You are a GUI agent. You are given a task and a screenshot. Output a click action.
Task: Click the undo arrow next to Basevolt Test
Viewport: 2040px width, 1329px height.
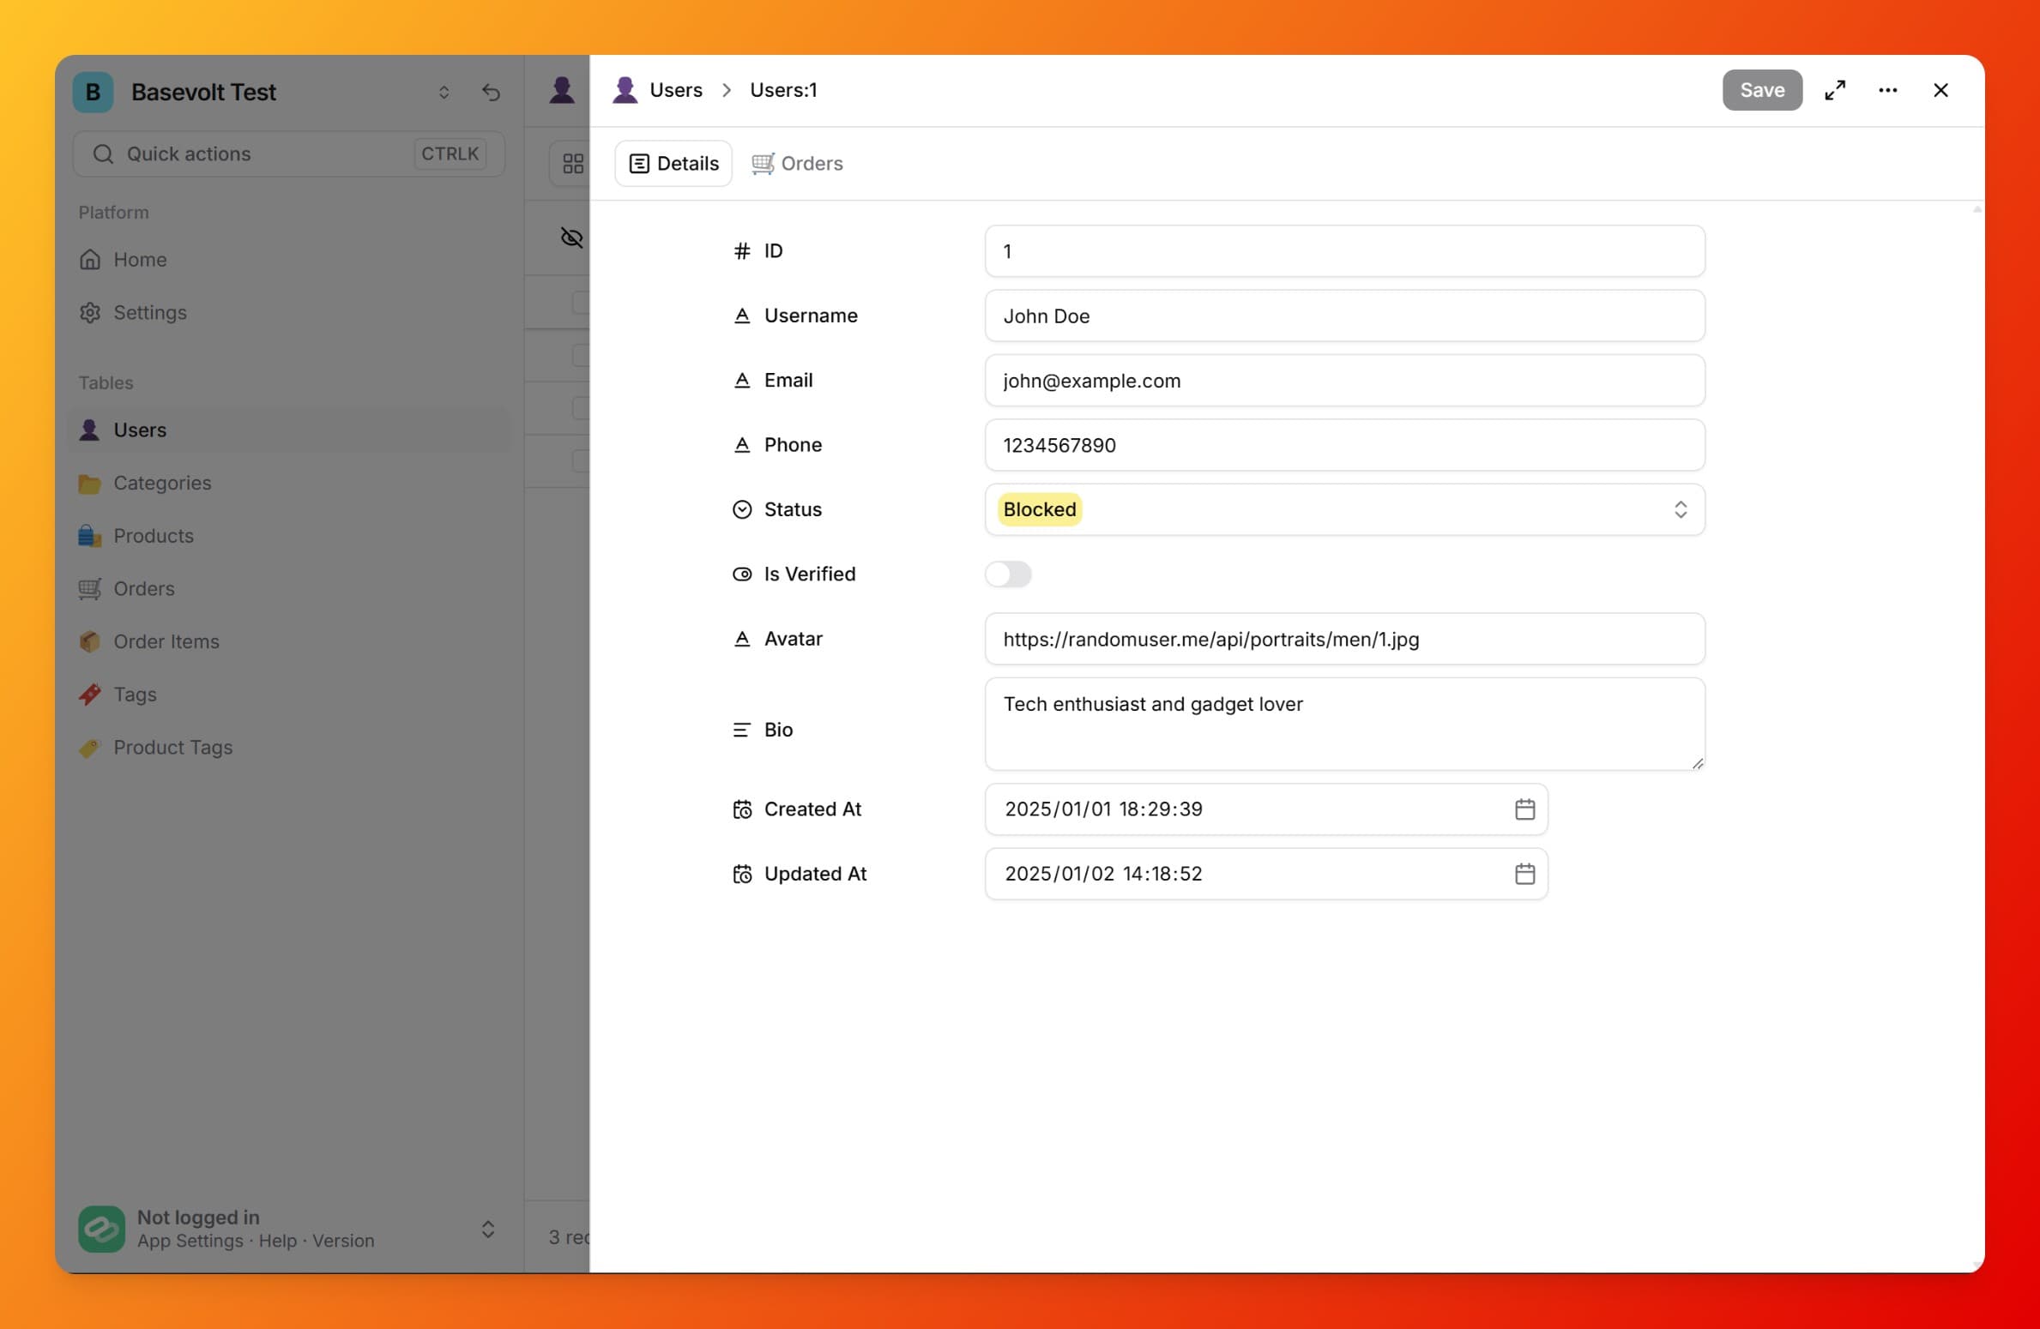pos(491,92)
